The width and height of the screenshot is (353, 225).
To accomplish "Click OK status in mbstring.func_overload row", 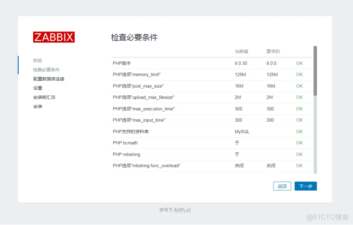I will (x=299, y=165).
